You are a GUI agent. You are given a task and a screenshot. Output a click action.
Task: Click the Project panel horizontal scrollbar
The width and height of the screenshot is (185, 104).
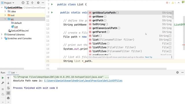coord(12,69)
